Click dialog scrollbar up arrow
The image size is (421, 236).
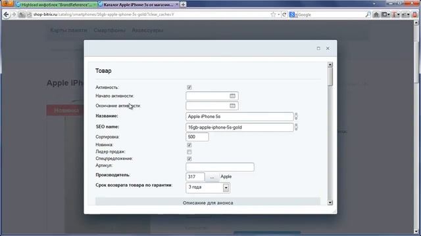330,65
